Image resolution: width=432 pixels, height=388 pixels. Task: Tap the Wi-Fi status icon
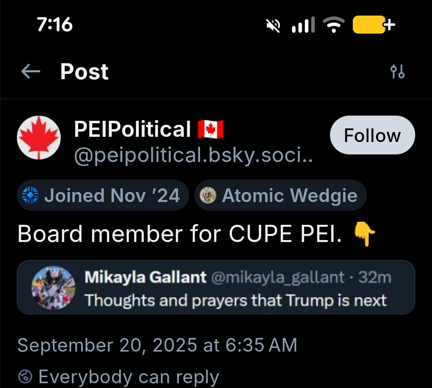[x=333, y=26]
